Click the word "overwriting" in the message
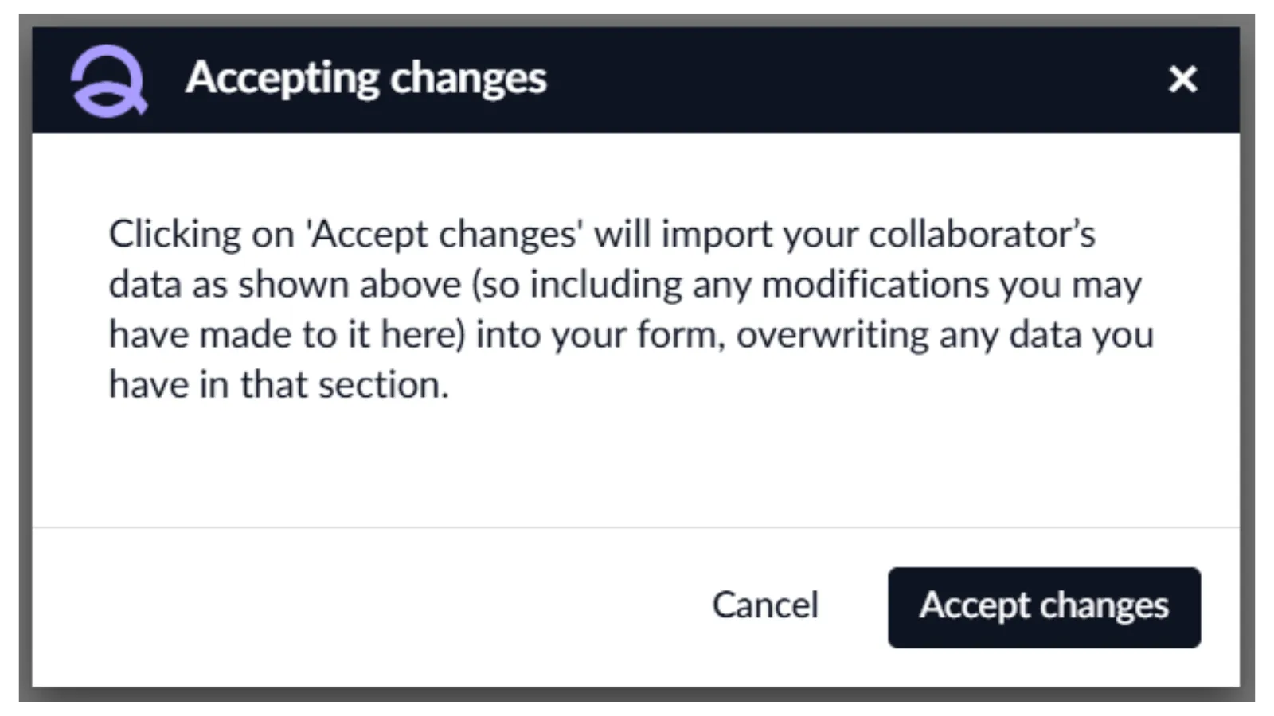1274x716 pixels. coord(832,335)
